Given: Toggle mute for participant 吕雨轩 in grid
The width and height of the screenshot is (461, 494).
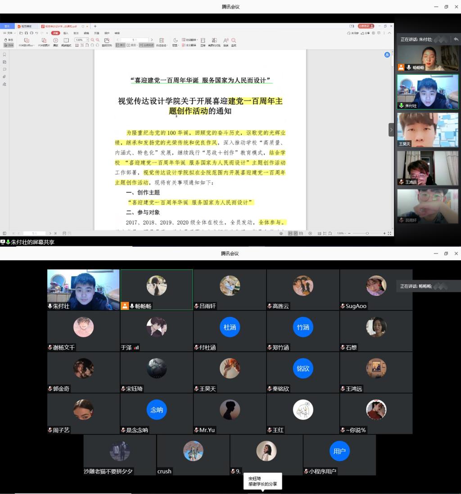Looking at the screenshot, I should point(196,306).
